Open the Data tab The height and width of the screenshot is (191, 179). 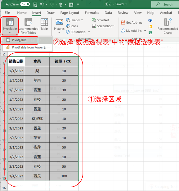108,13
